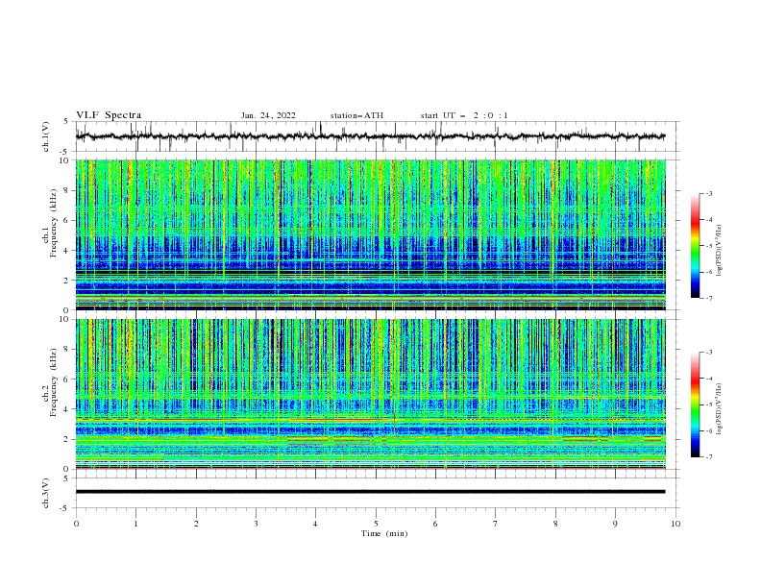Select the "start UT = 2 :0 :1" text

[x=464, y=115]
